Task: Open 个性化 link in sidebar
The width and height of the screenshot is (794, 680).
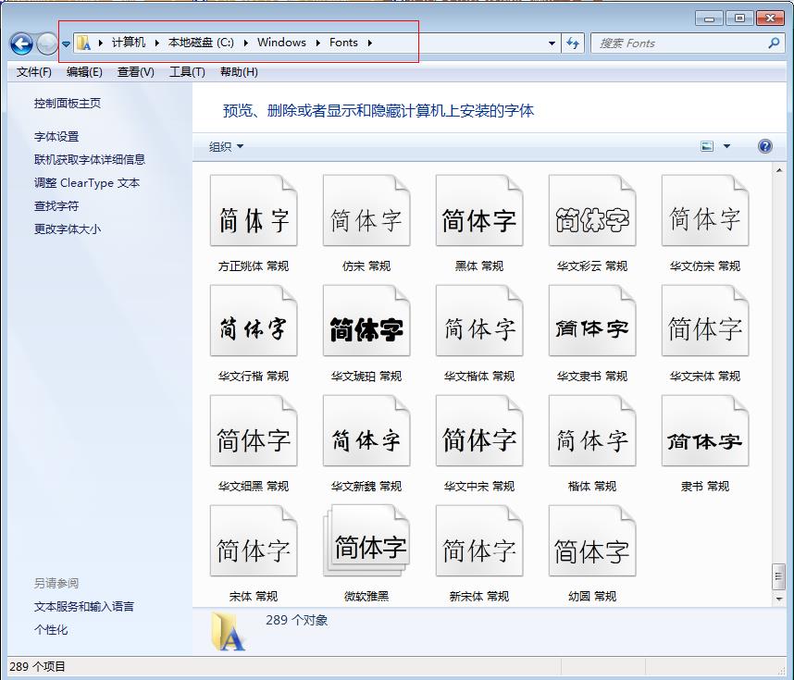Action: tap(51, 630)
